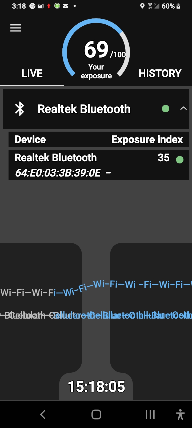192x428 pixels.
Task: Collapse the Realtek Bluetooth section chevron
Action: 183,109
